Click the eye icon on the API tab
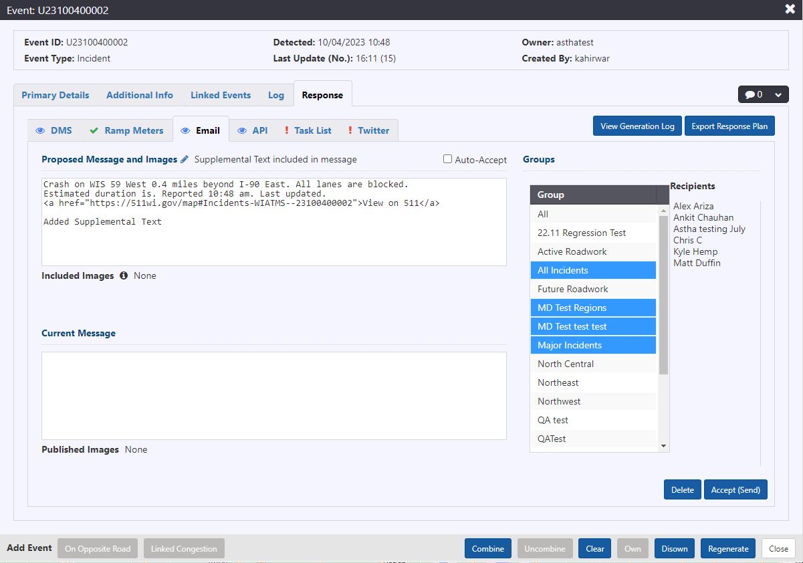The width and height of the screenshot is (803, 563). [x=242, y=130]
